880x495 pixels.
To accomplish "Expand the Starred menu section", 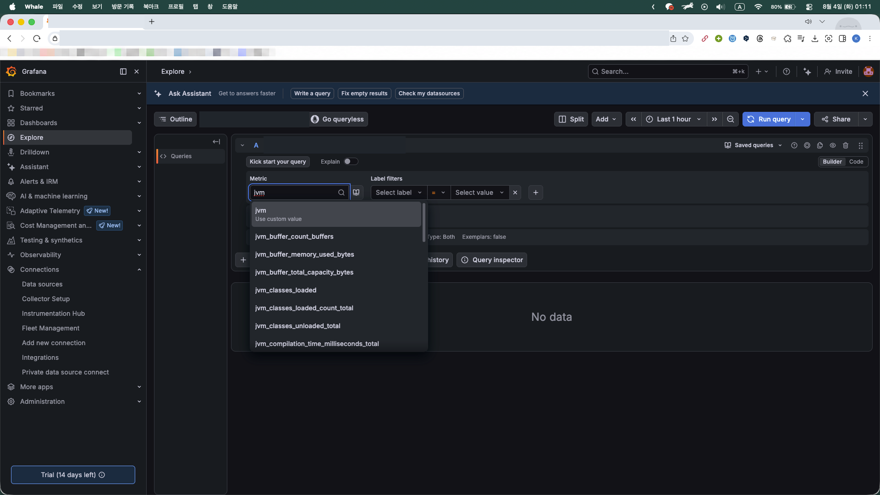I will pyautogui.click(x=139, y=108).
